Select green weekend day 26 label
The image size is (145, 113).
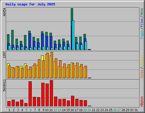pos(115,110)
